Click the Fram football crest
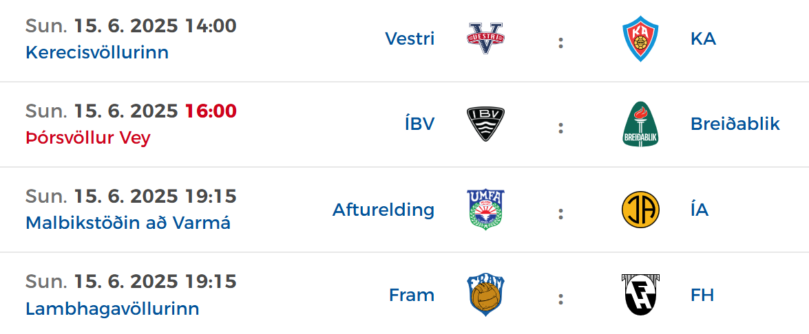This screenshot has height=334, width=809. click(x=485, y=295)
